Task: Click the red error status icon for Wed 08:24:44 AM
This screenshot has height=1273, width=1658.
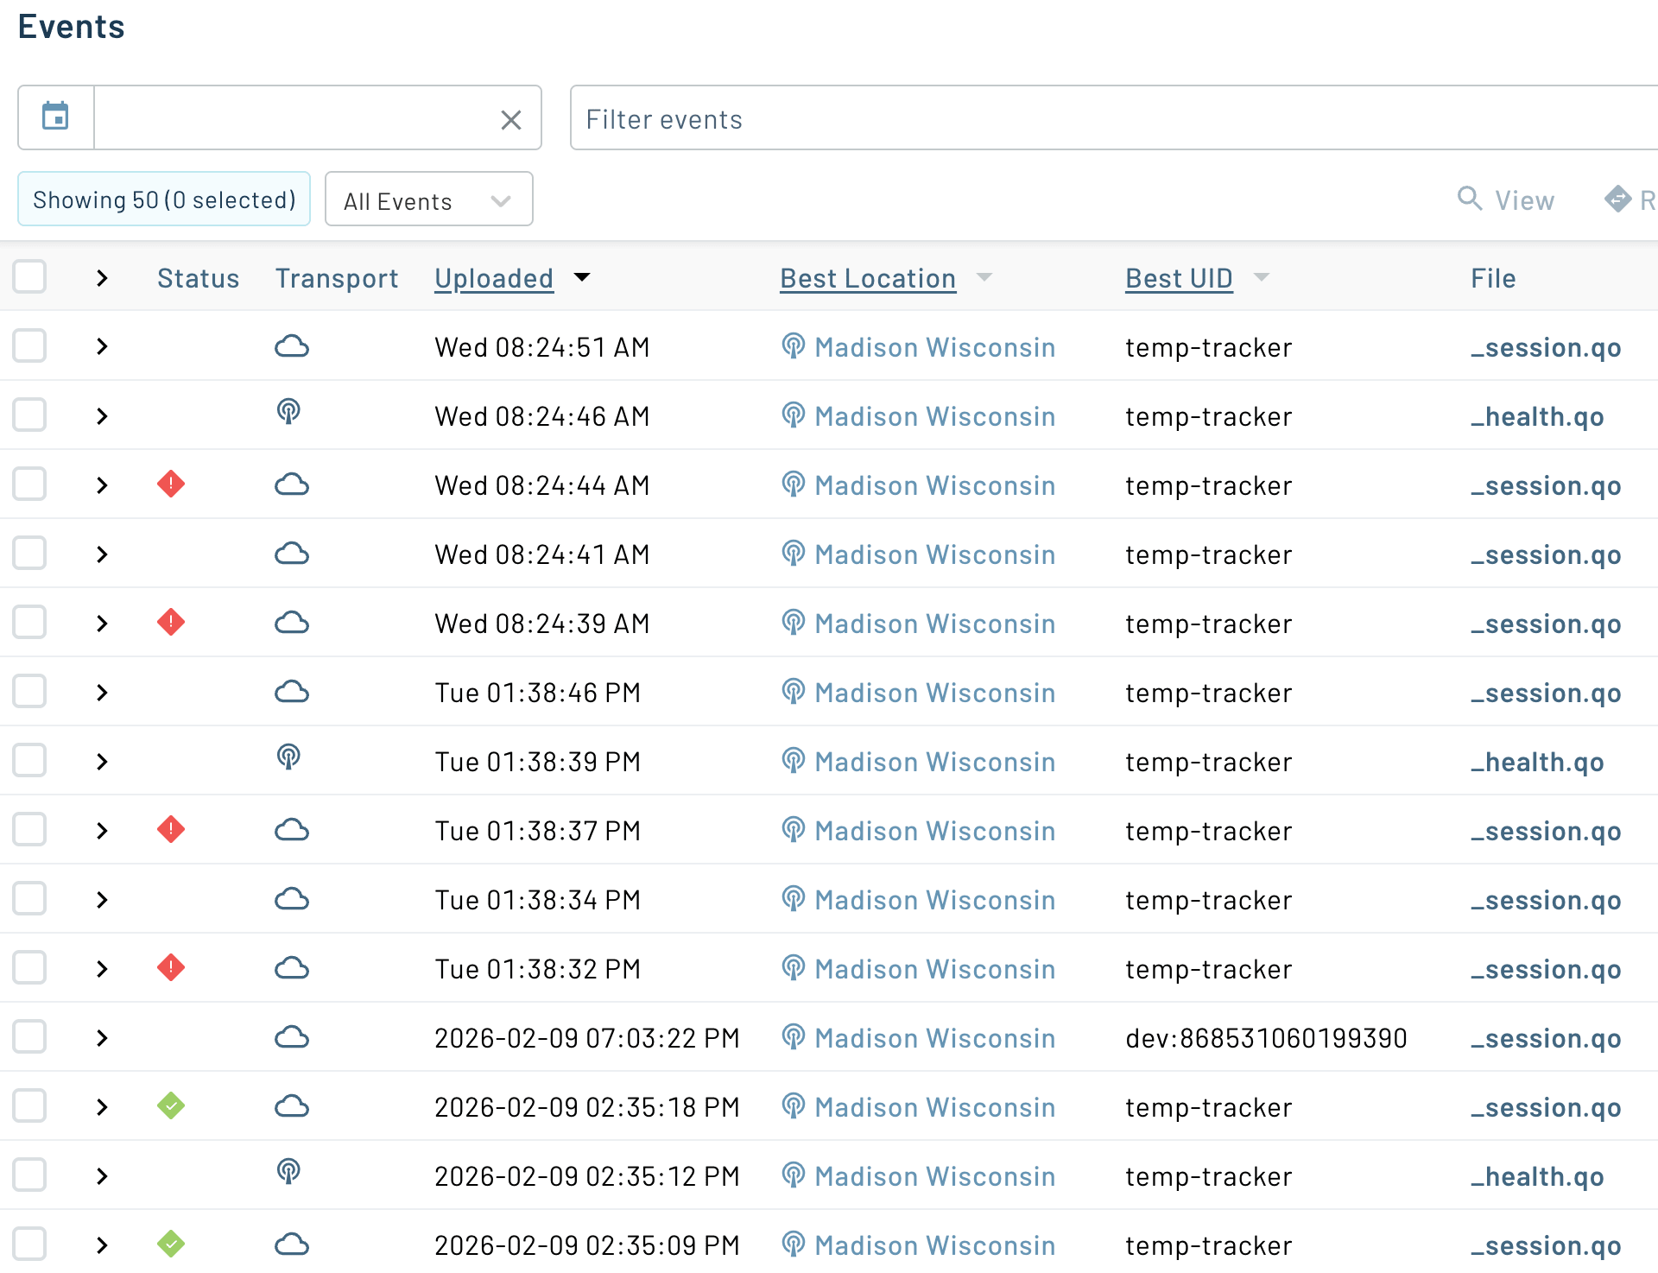Action: 171,484
